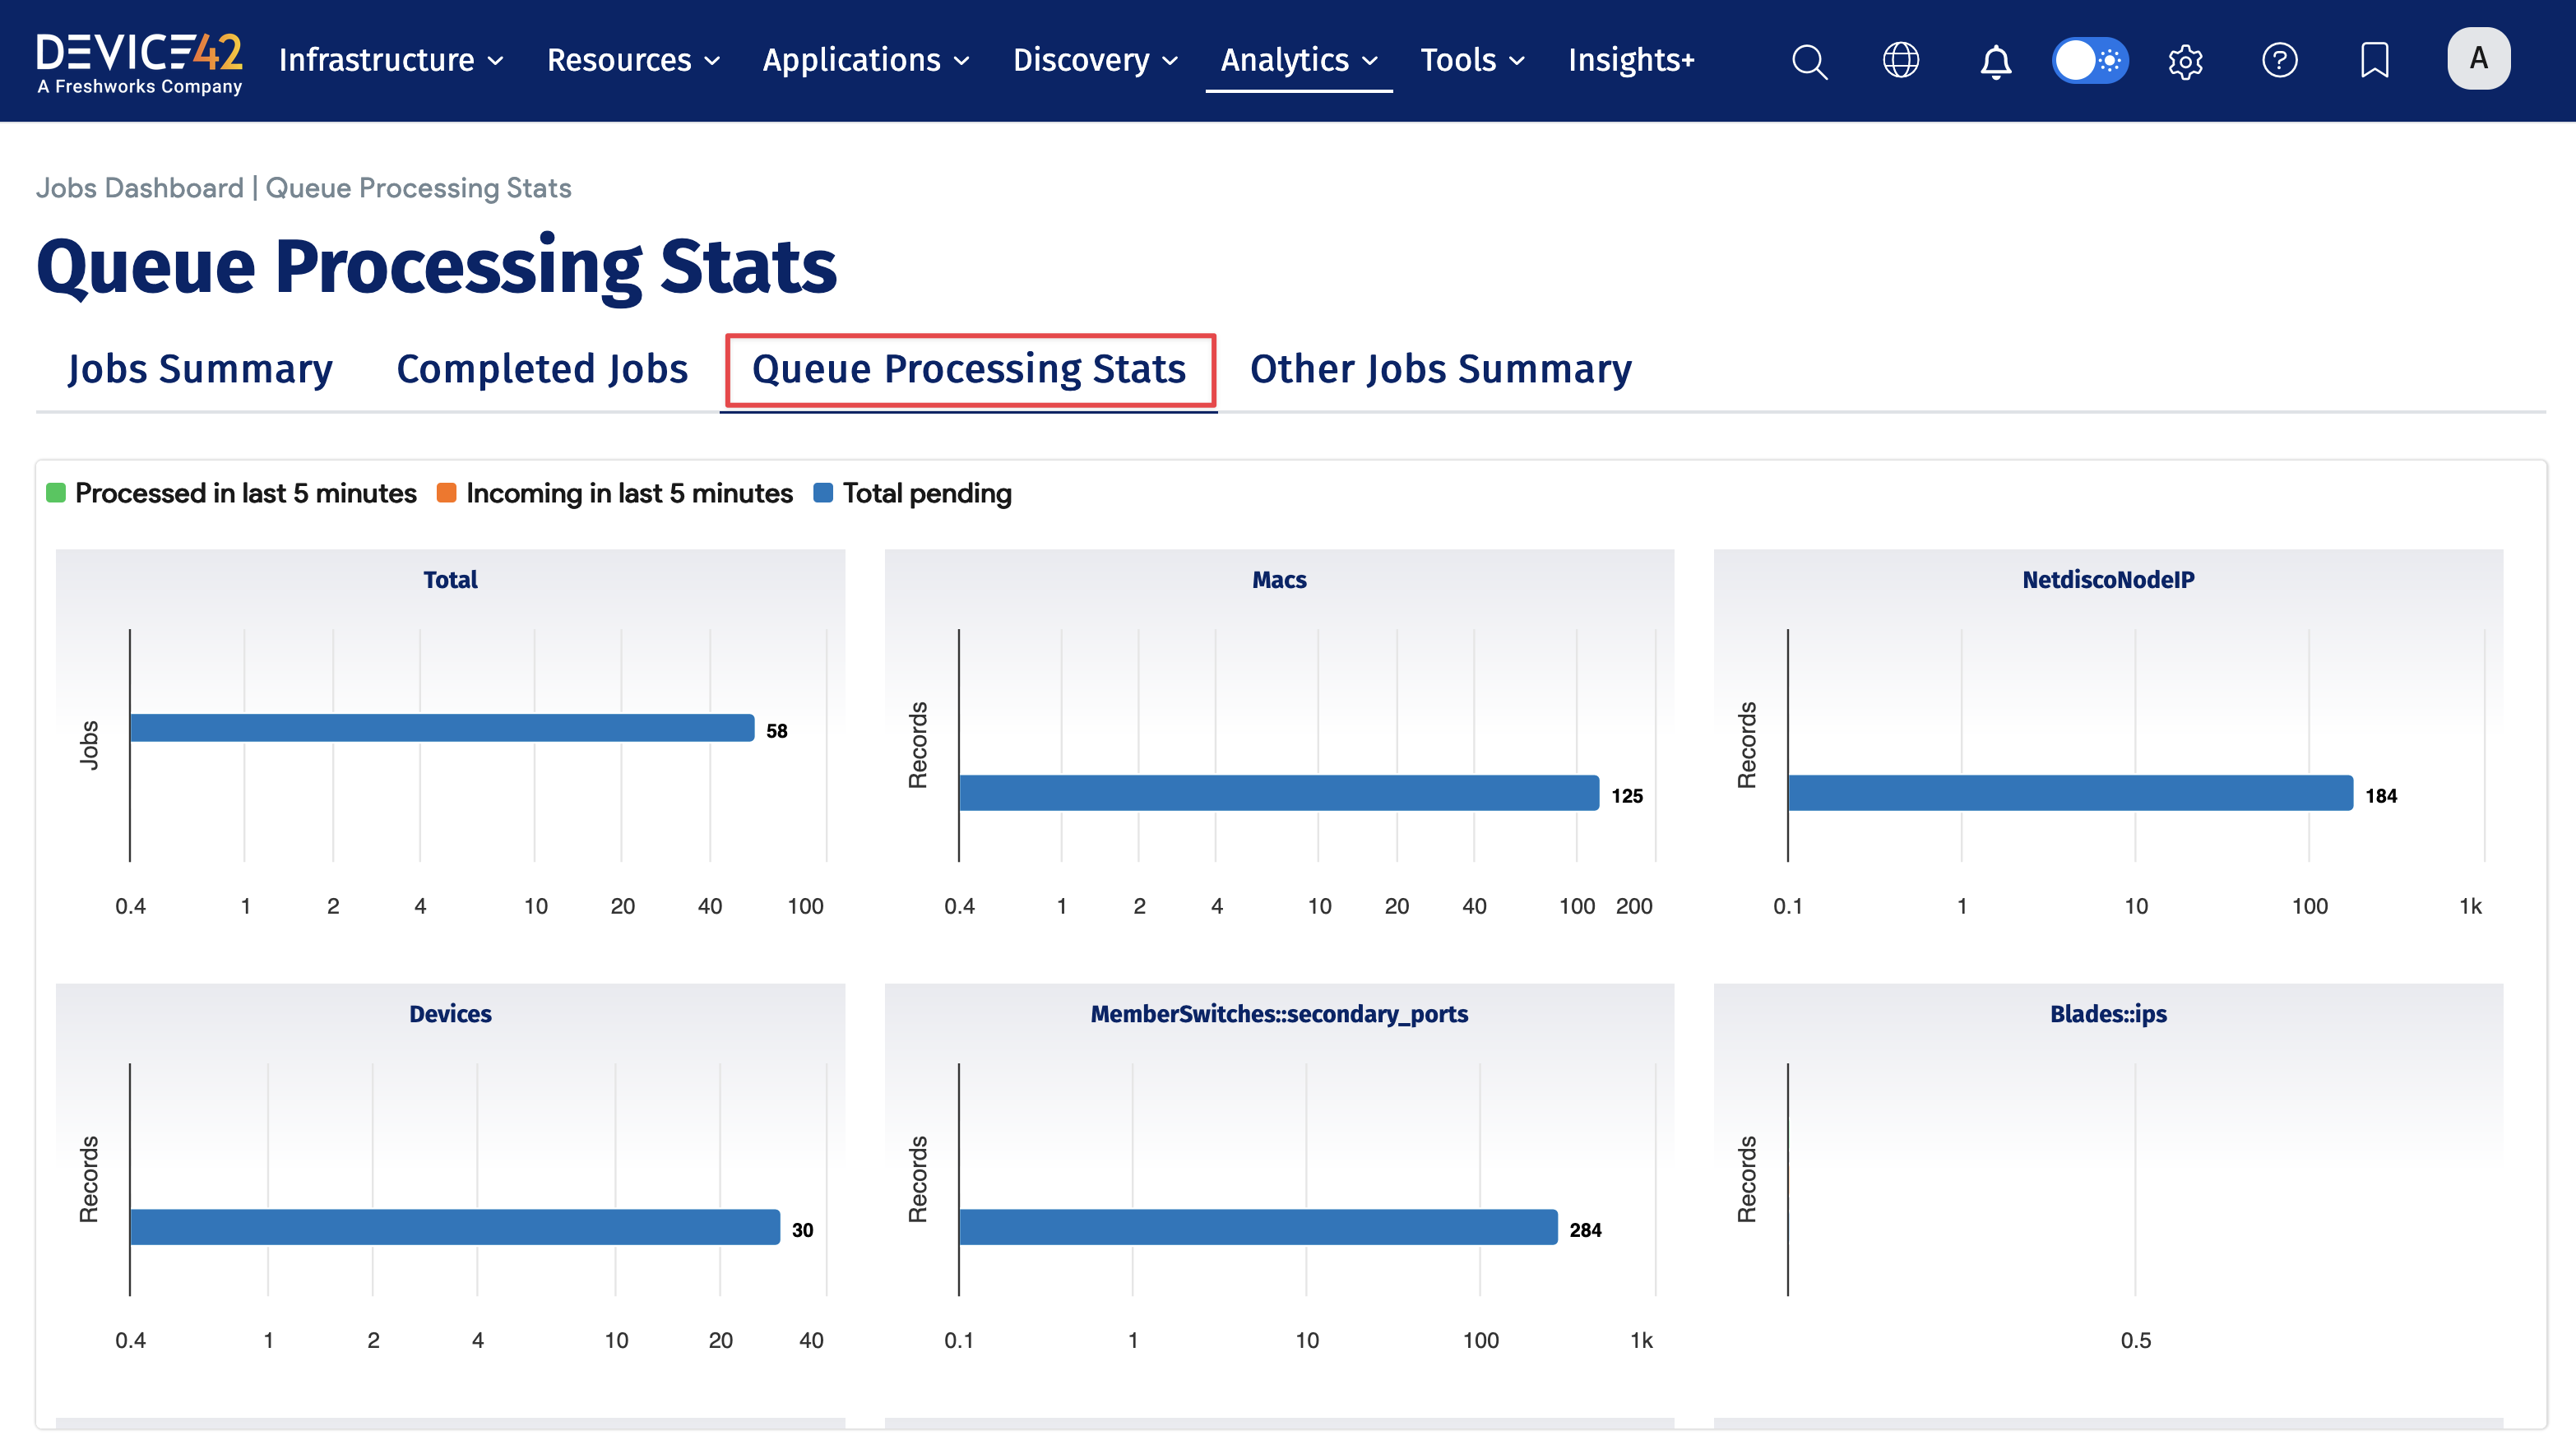This screenshot has width=2576, height=1454.
Task: Click the NetdiscoNodeIP chart pending bar
Action: [x=2070, y=793]
